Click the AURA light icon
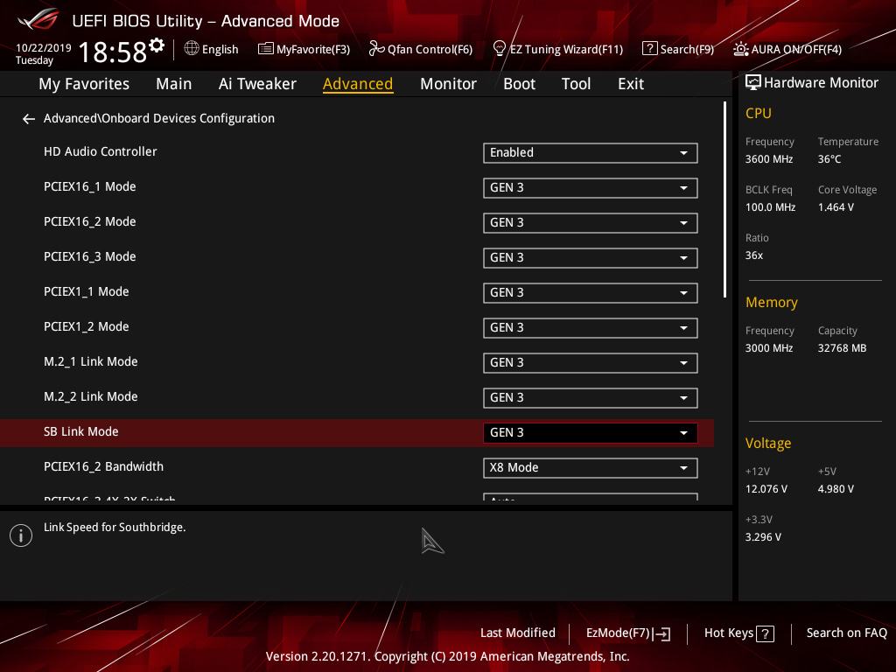Viewport: 896px width, 672px height. click(x=740, y=49)
